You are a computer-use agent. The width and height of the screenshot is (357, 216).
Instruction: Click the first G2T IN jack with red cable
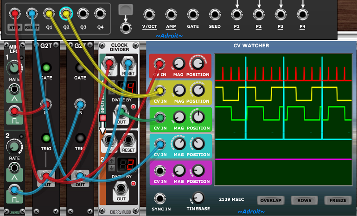tap(46, 105)
